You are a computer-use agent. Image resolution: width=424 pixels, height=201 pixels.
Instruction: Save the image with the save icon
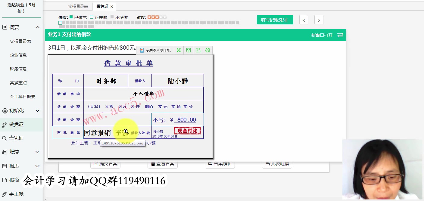pos(188,50)
